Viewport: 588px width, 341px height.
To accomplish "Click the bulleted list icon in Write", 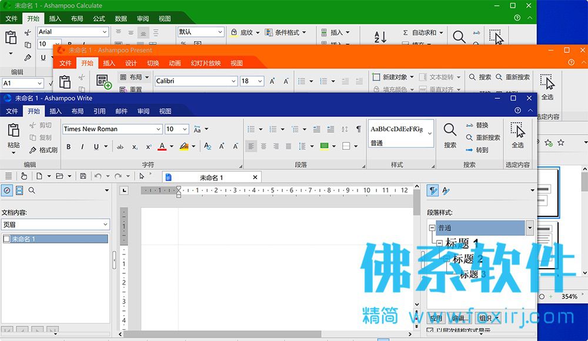I will (x=251, y=129).
